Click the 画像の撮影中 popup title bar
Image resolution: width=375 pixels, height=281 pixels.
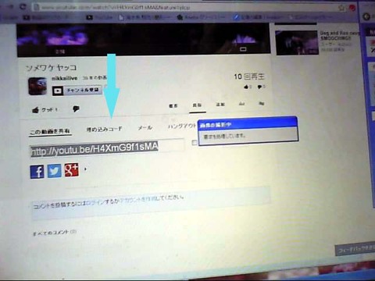coord(248,124)
